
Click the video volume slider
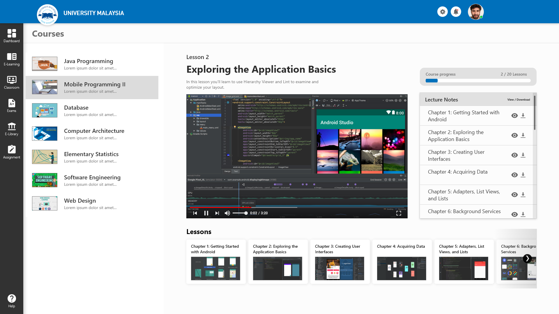240,213
